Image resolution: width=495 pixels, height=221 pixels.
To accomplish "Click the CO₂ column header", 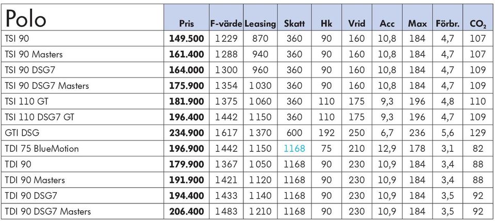I will click(x=477, y=24).
